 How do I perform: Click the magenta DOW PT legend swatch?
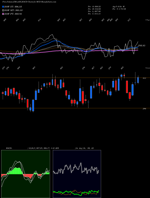click(3, 14)
